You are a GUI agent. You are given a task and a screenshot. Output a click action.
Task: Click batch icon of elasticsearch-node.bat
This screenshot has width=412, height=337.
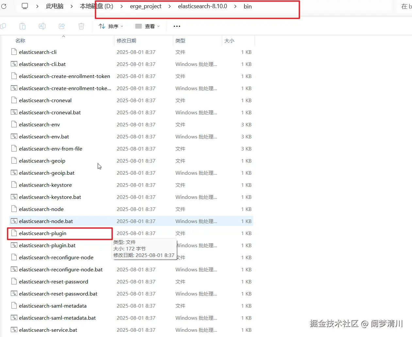click(x=14, y=221)
